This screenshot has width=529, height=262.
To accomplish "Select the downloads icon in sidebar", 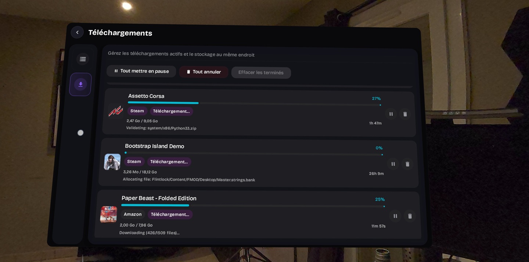I will (x=80, y=84).
